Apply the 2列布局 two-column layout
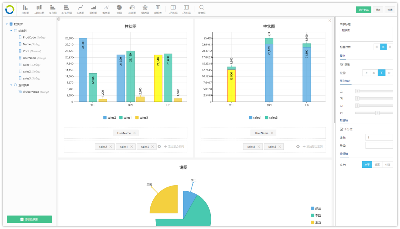Image resolution: width=400 pixels, height=229 pixels. pyautogui.click(x=173, y=9)
